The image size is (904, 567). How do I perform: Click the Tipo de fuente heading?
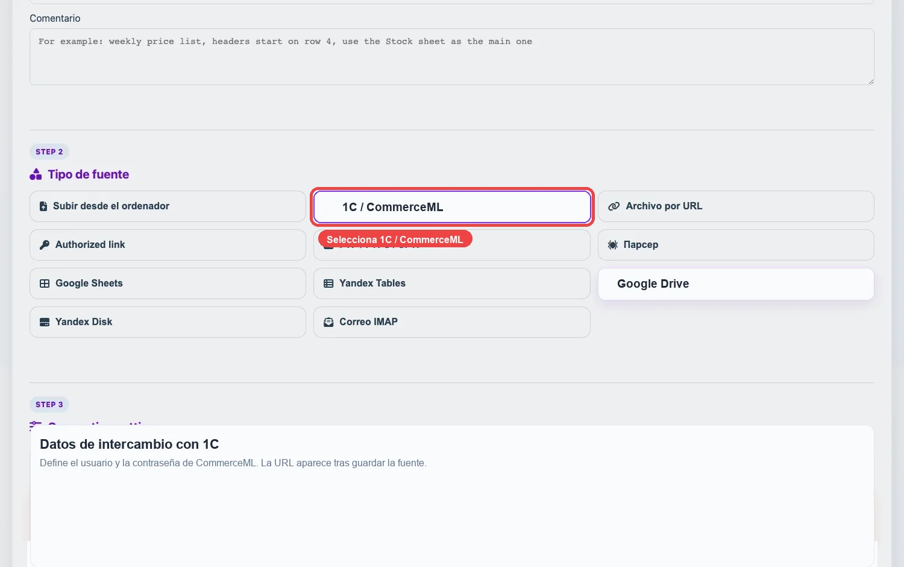89,174
